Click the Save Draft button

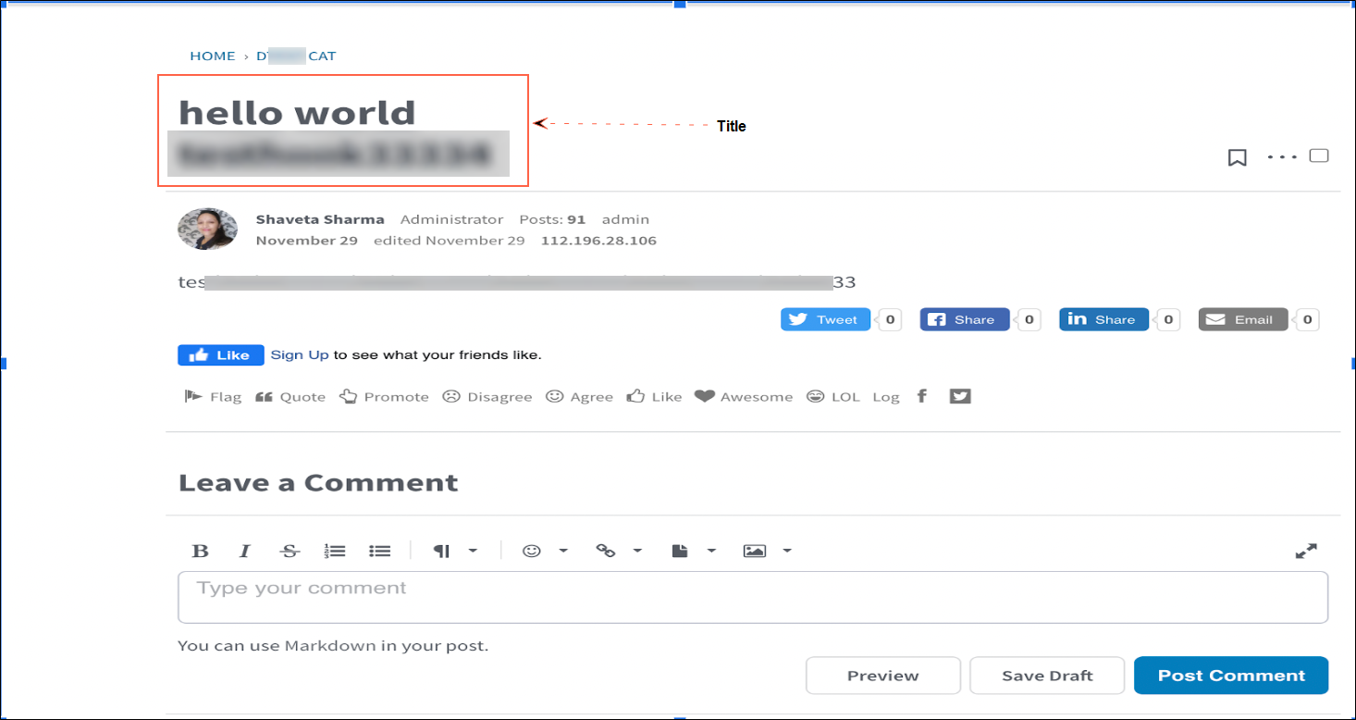1046,676
